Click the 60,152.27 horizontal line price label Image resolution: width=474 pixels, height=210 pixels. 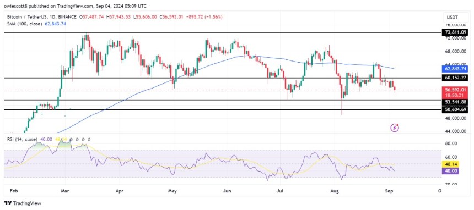(x=455, y=78)
